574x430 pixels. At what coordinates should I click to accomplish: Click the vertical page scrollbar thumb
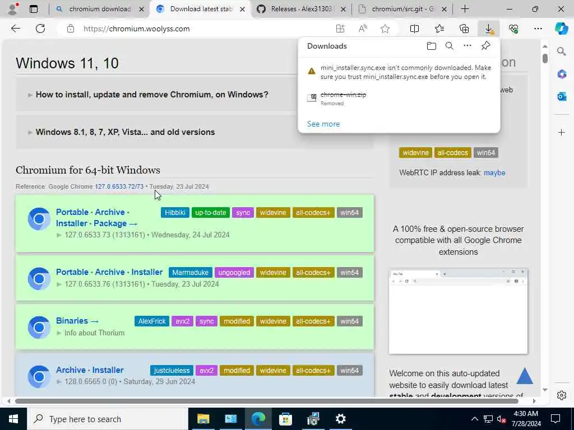[x=545, y=58]
